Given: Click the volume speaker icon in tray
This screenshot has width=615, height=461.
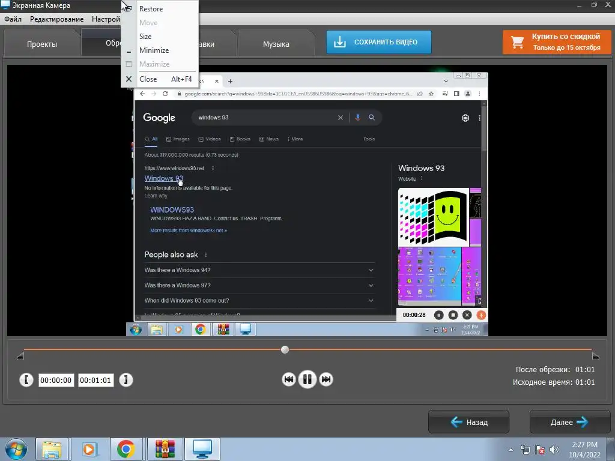Looking at the screenshot, I should tap(554, 450).
